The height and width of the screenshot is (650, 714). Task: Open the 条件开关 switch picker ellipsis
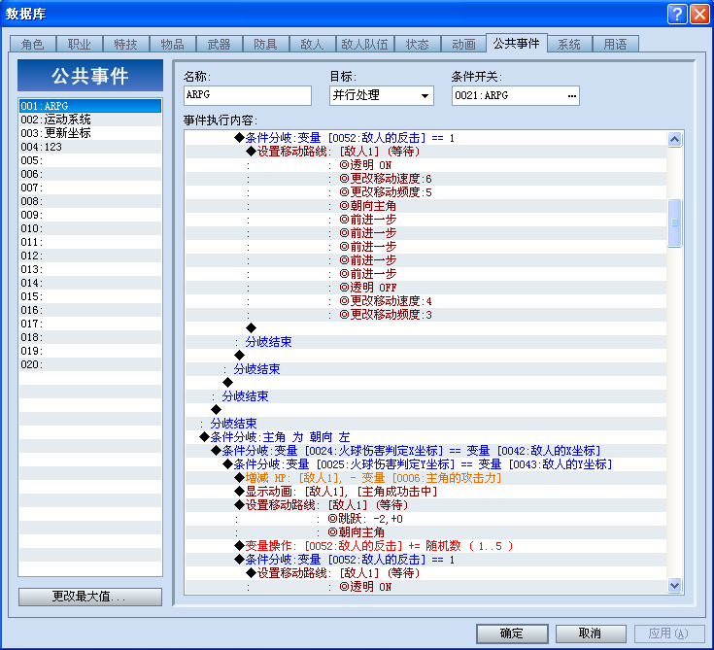pyautogui.click(x=571, y=95)
